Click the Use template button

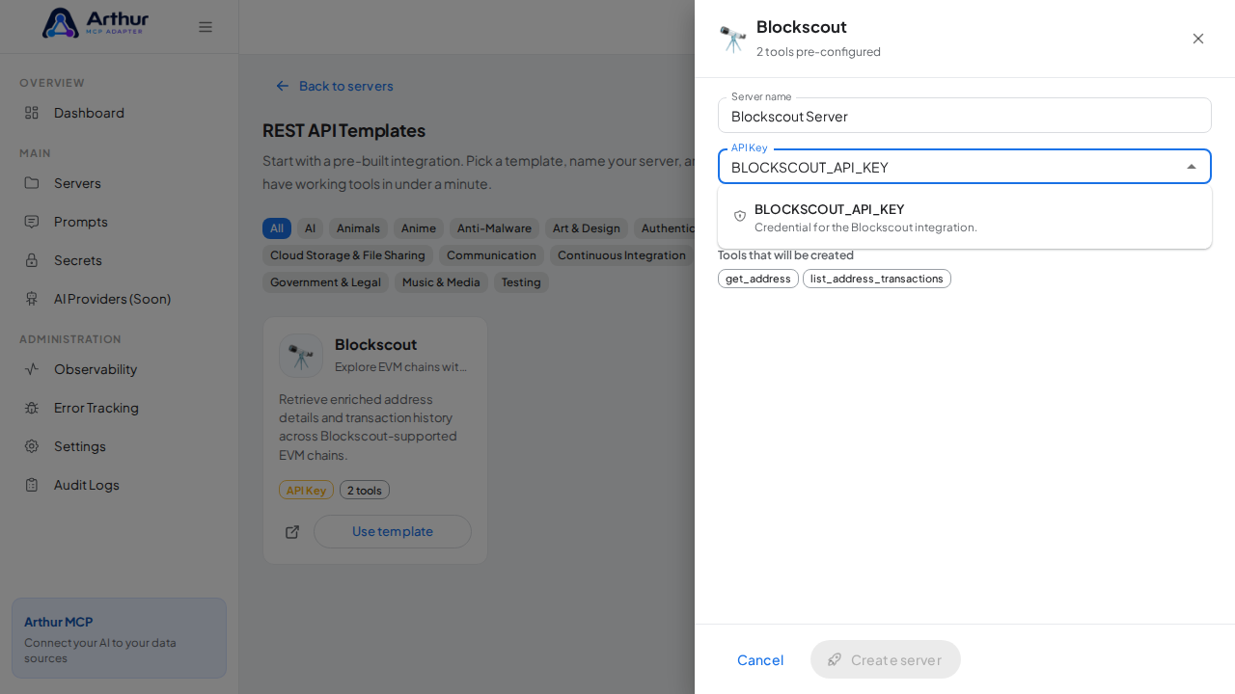coord(393,531)
